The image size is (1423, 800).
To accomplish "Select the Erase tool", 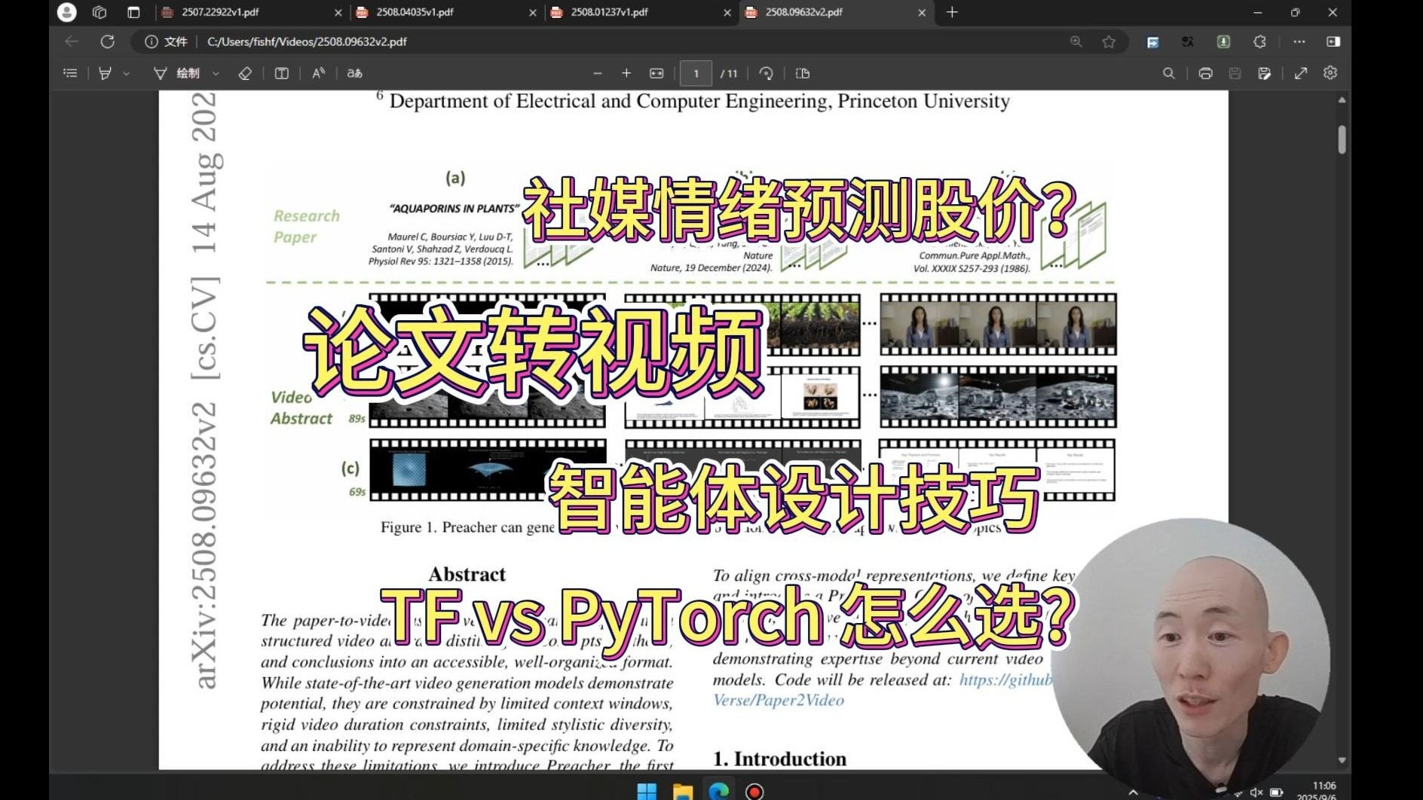I will pos(245,73).
